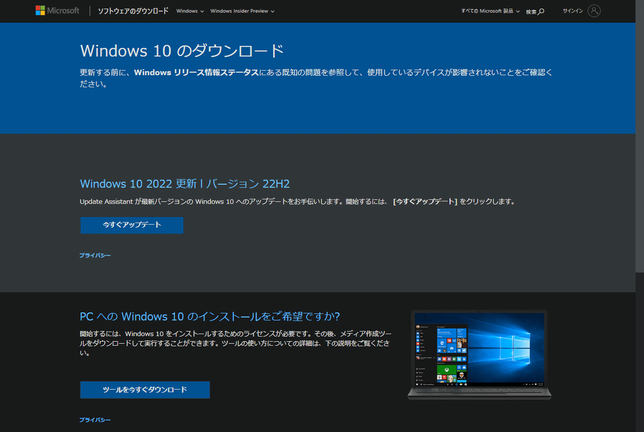
Task: Expand the Windows menu dropdown
Action: point(190,11)
